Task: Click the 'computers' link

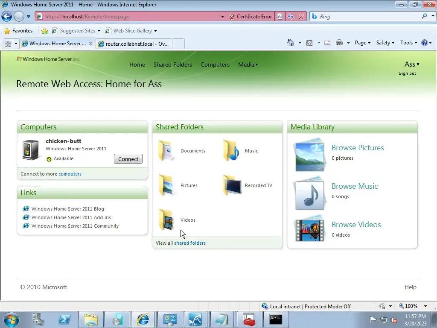Action: pos(70,174)
